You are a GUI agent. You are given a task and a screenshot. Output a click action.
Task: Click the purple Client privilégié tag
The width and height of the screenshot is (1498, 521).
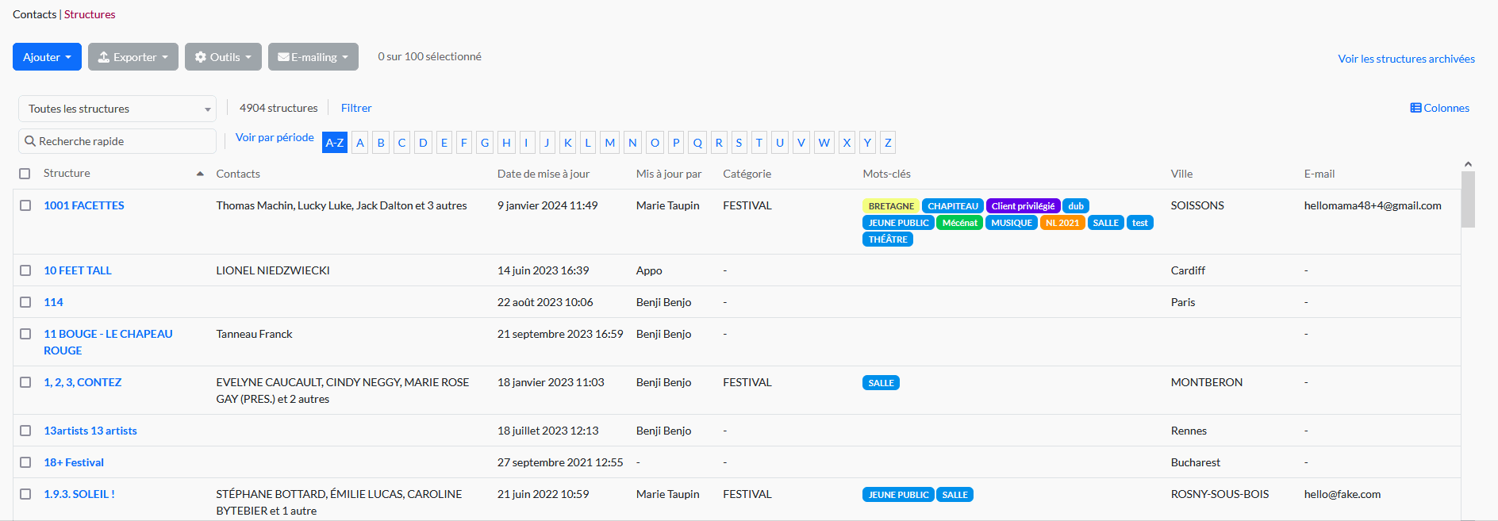click(1023, 206)
